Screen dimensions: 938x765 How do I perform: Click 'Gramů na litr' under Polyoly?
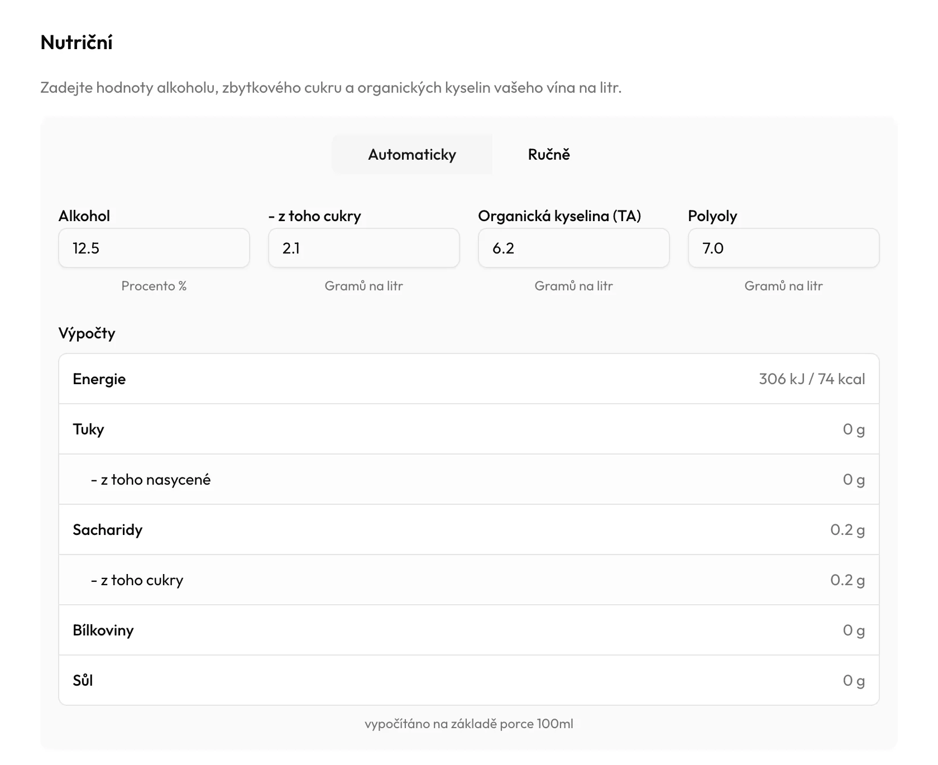point(784,286)
